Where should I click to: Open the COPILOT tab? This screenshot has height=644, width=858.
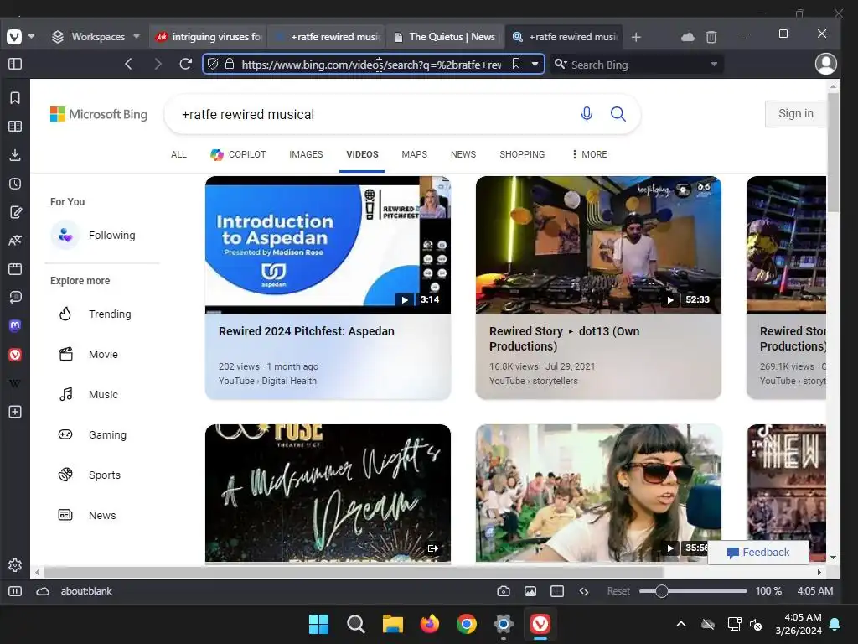(x=238, y=154)
